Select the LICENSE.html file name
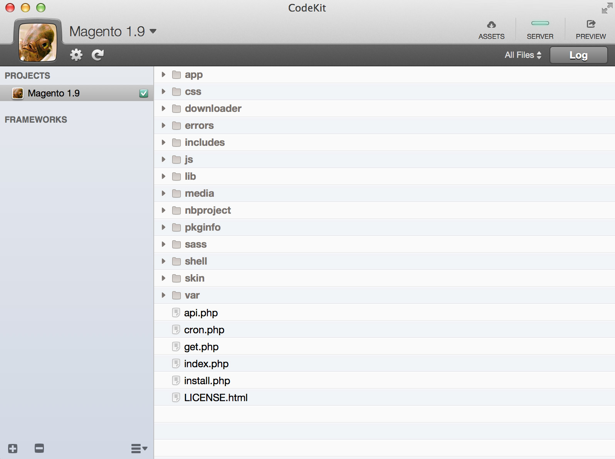 pos(216,398)
